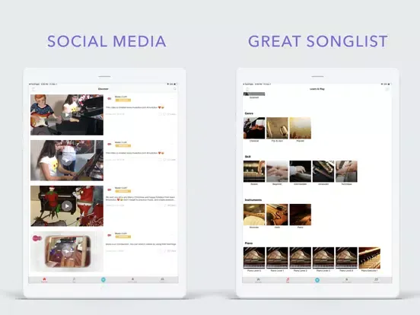Open the avatar beside the girl-at-piano post
The width and height of the screenshot is (420, 315).
tap(110, 144)
